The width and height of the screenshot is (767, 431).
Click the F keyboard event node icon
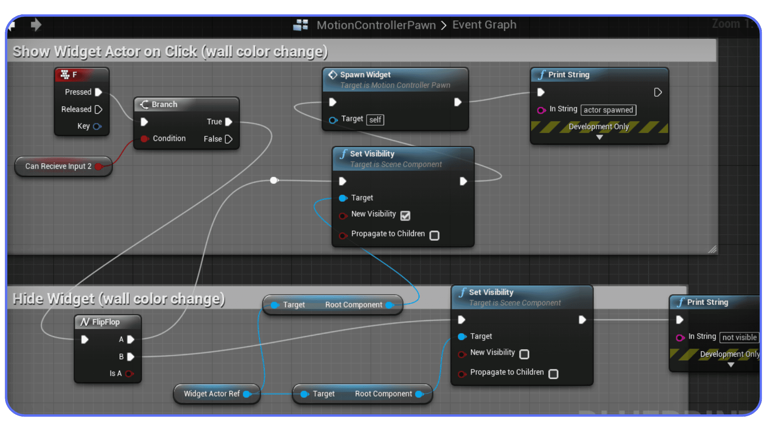pyautogui.click(x=65, y=74)
